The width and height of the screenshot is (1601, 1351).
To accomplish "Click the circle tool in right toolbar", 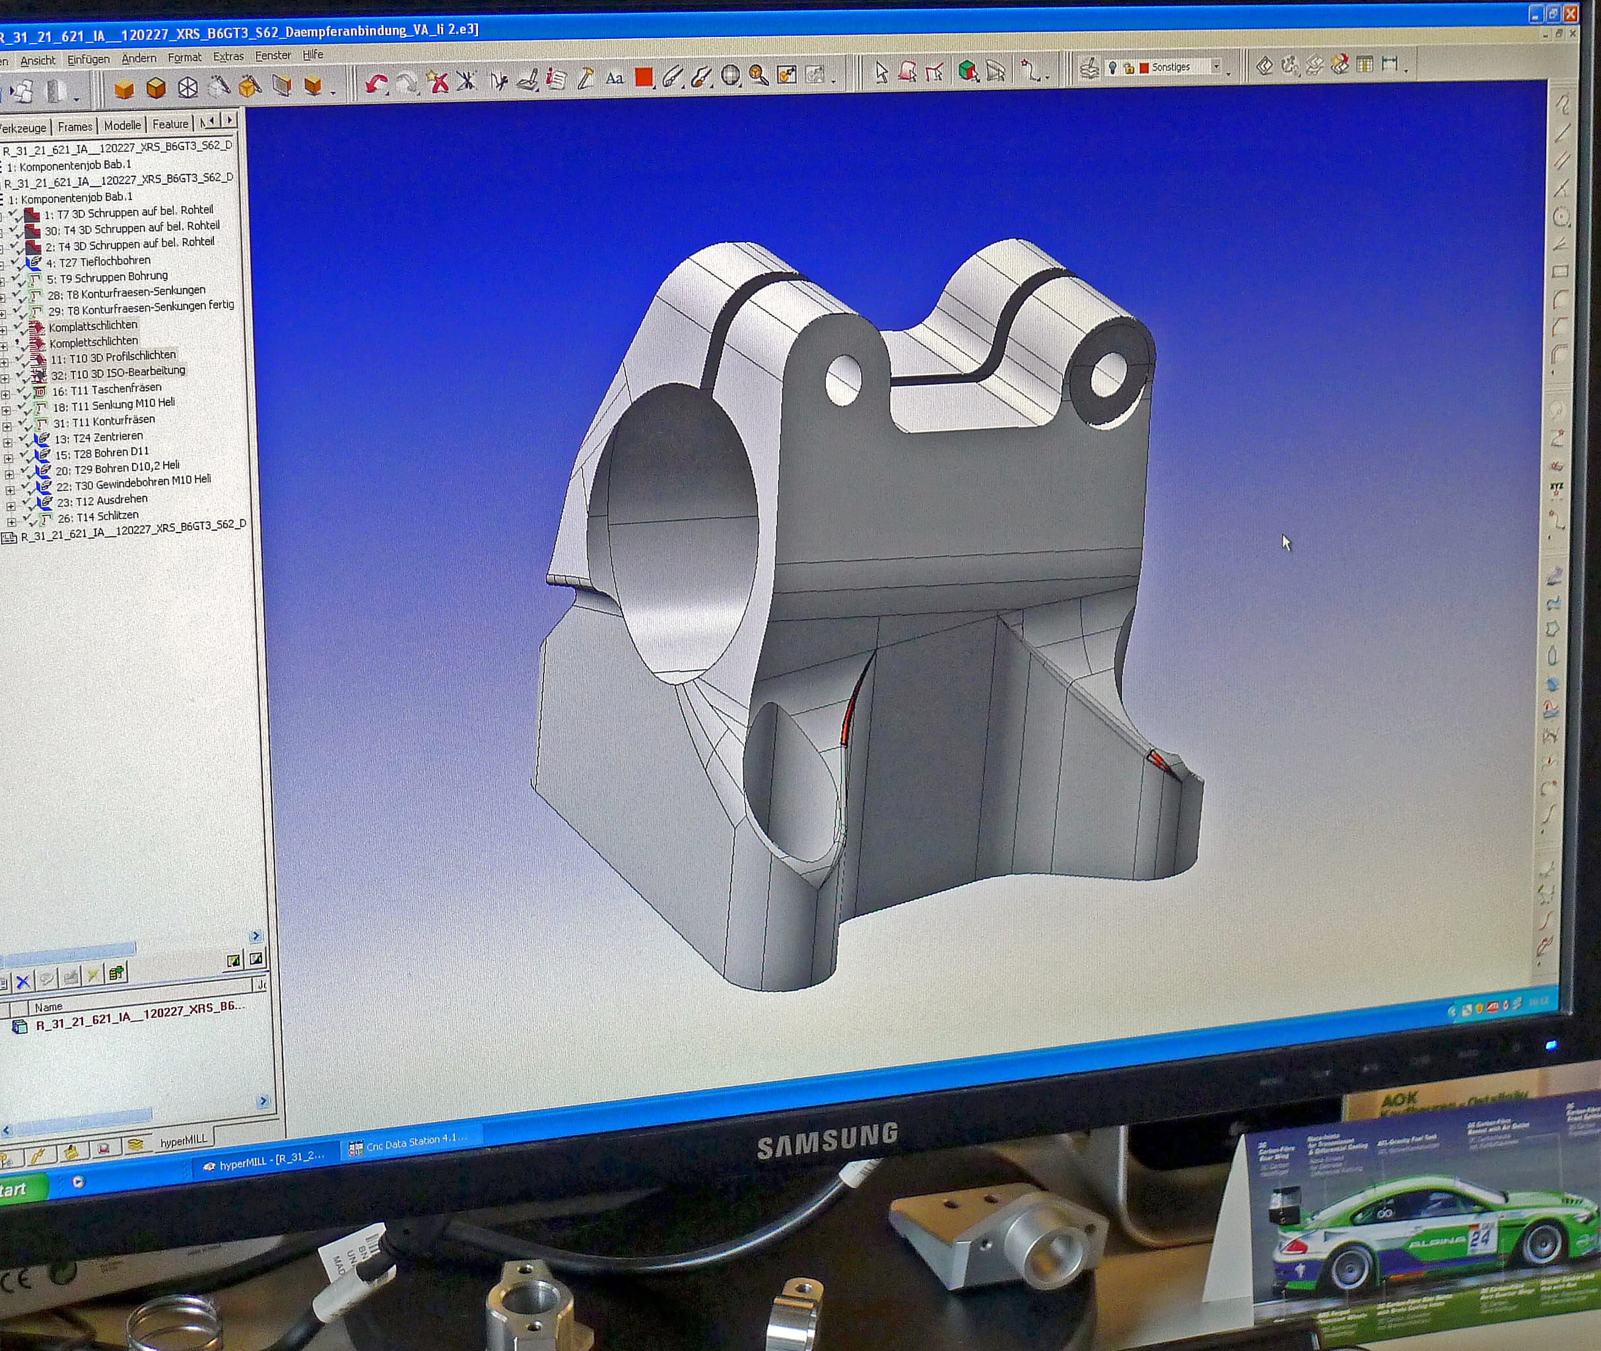I will click(x=1561, y=218).
